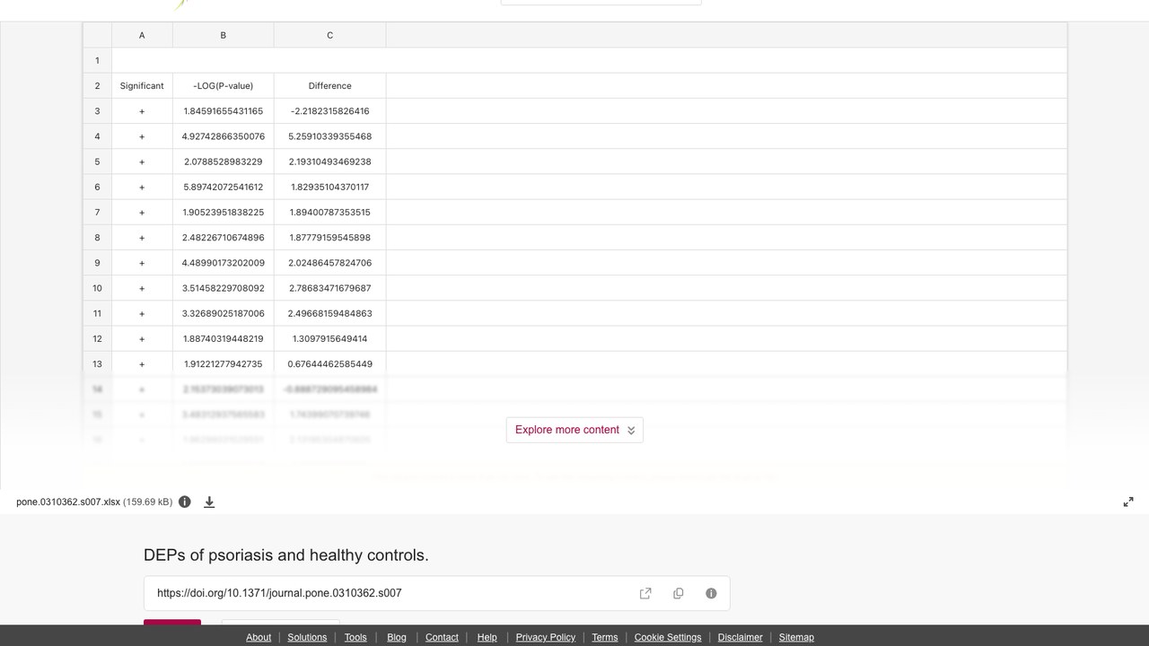
Task: Select the DOI URL field
Action: click(x=436, y=593)
